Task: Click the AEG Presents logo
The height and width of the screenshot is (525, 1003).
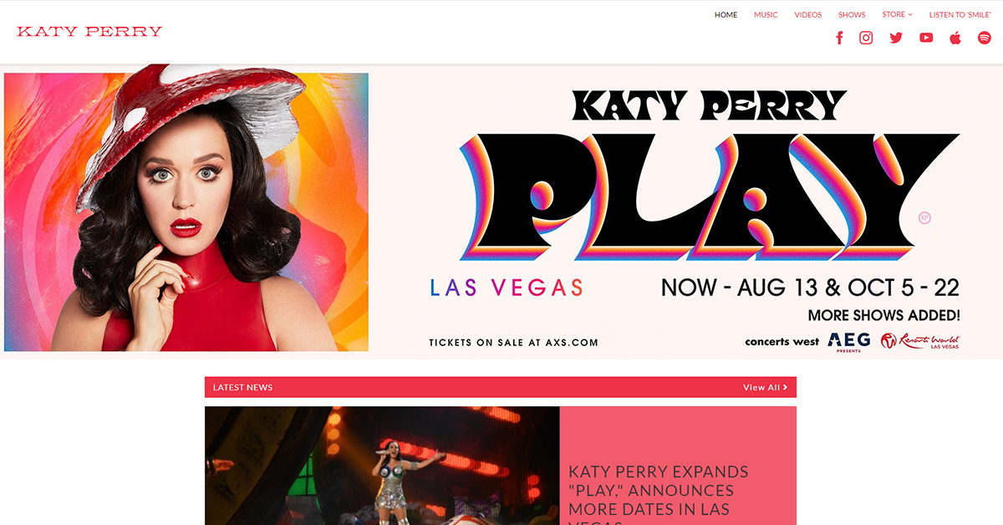Action: (x=848, y=342)
